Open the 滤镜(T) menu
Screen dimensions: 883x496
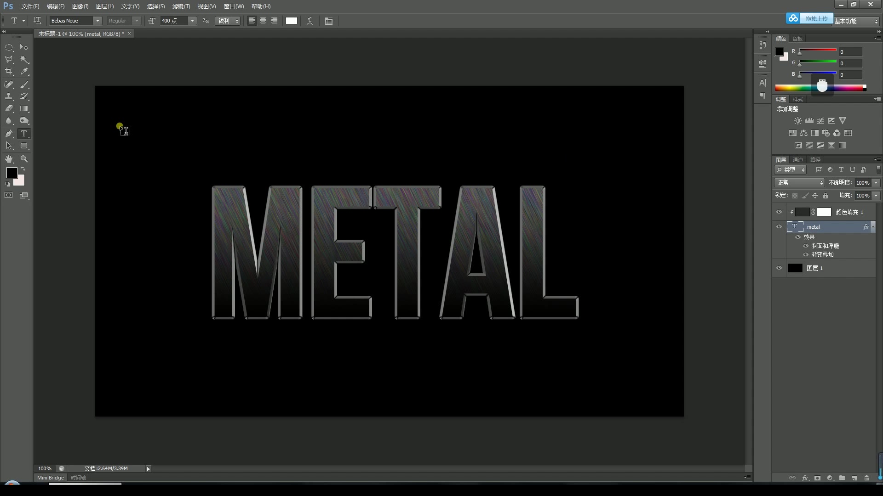coord(181,6)
